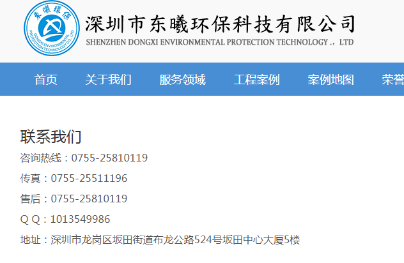Click the 传真 label

click(31, 178)
